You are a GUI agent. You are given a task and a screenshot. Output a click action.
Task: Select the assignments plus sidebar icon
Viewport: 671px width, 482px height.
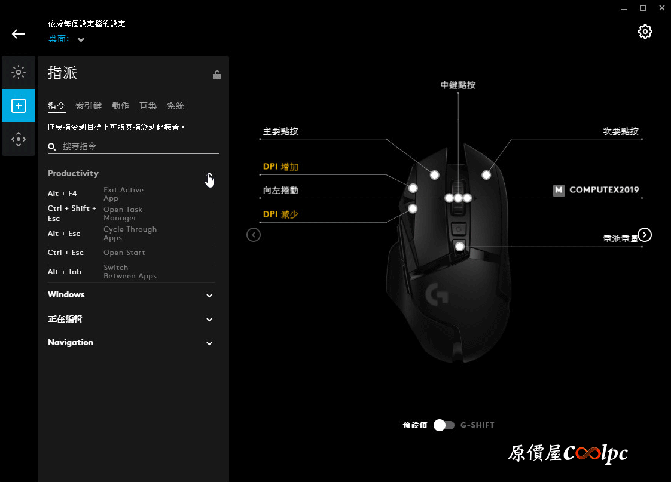coord(19,106)
